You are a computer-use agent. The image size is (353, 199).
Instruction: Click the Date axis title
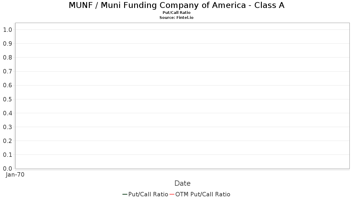click(x=182, y=183)
